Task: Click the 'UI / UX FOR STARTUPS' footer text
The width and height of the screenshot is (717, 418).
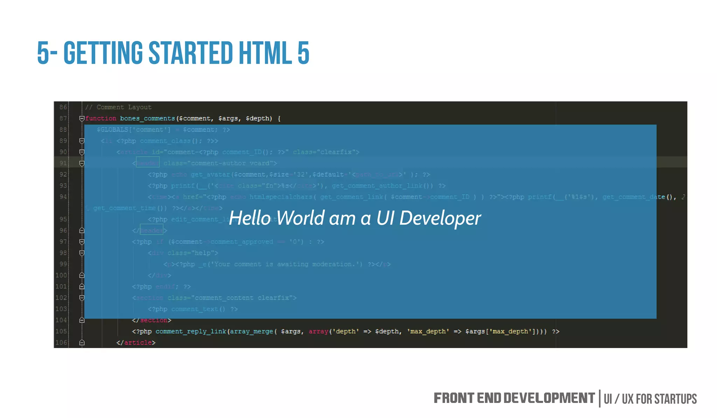Action: [x=650, y=399]
